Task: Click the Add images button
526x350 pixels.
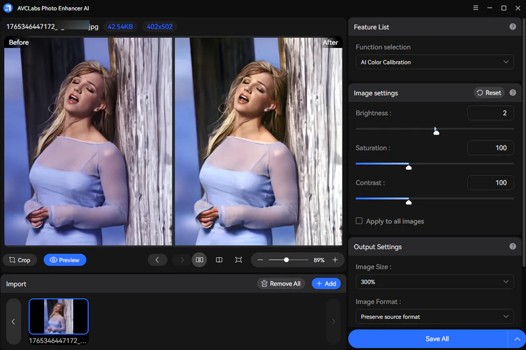Action: coord(326,284)
